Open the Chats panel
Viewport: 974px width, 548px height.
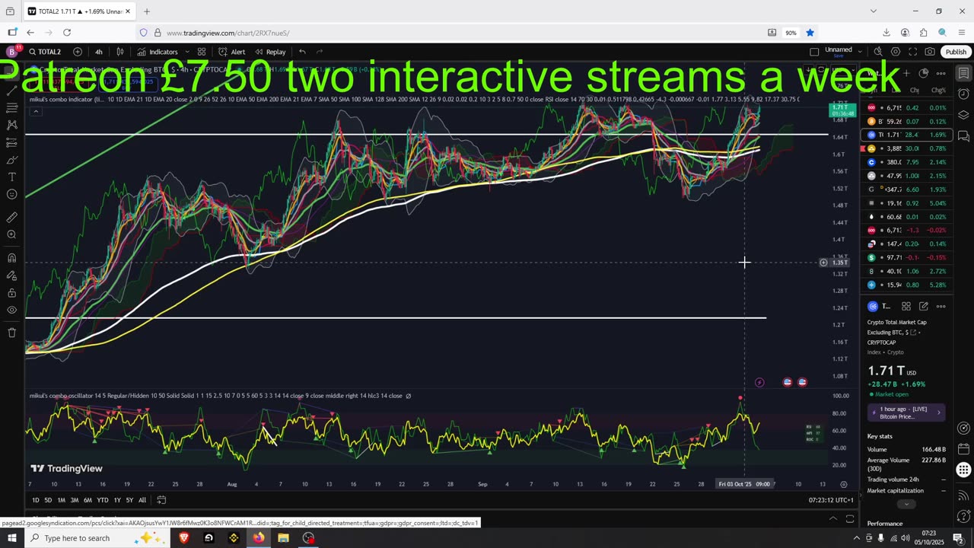[x=963, y=136]
